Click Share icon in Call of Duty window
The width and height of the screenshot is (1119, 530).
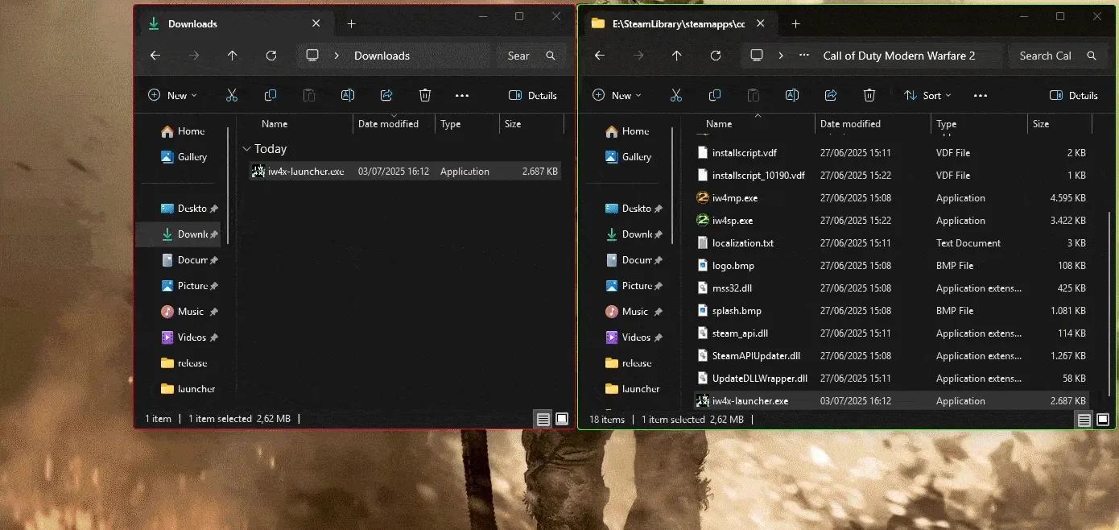pyautogui.click(x=831, y=95)
